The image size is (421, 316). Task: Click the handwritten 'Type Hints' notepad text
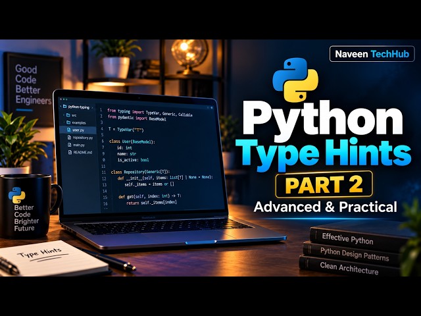click(39, 253)
